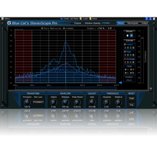Viewport: 157px width, 141px height.
Task: Click the horizontal zoom scrollbar below graph
Action: click(66, 88)
